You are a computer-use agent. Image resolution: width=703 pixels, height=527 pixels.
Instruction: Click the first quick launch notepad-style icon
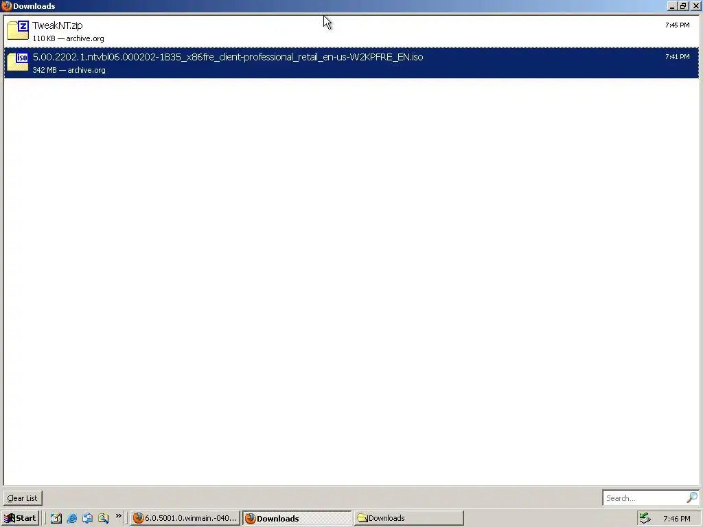click(x=56, y=518)
